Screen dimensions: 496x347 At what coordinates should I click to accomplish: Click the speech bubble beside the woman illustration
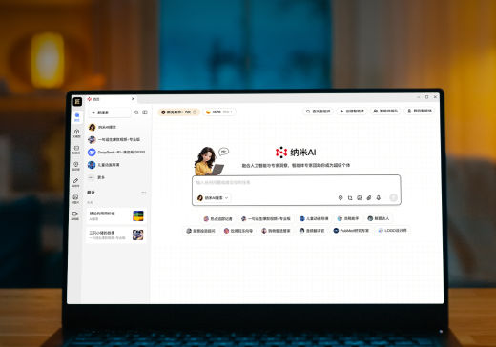pos(224,152)
